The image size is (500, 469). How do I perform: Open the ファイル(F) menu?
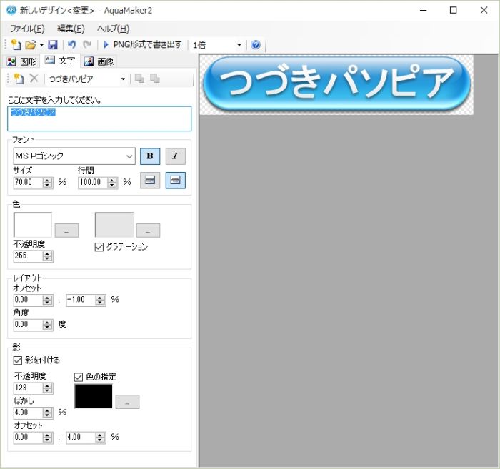click(x=27, y=29)
